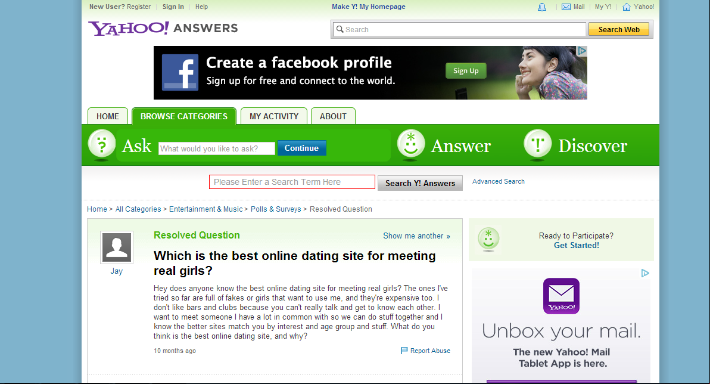The height and width of the screenshot is (384, 710).
Task: Switch to the MY ACTIVITY tab
Action: tap(274, 116)
